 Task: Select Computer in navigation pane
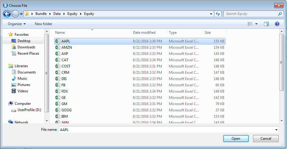coord(23,104)
